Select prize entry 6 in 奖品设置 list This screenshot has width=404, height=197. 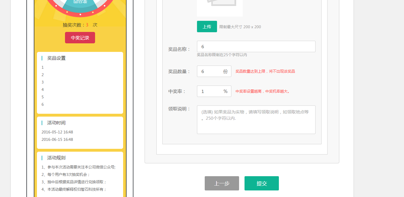tap(42, 104)
